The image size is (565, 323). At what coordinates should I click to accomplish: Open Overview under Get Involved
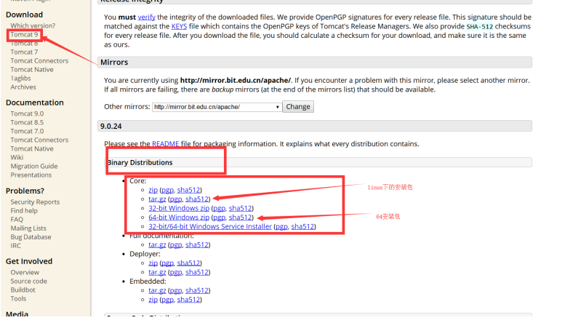point(25,272)
